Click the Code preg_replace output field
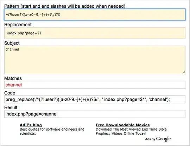The width and height of the screenshot is (190, 146). click(95, 99)
